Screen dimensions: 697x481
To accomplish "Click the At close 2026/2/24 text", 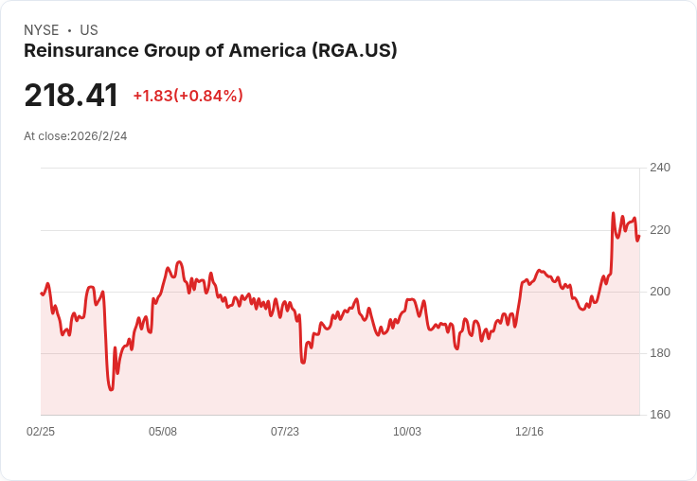I will [x=76, y=136].
